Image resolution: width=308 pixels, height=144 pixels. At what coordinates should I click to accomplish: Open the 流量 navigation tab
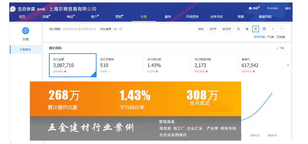pyautogui.click(x=46, y=17)
